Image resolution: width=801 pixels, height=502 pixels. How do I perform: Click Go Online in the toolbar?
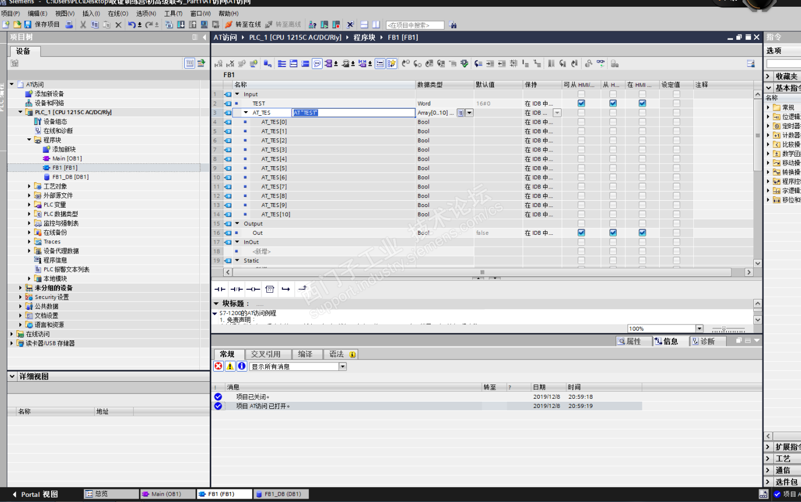tap(243, 24)
